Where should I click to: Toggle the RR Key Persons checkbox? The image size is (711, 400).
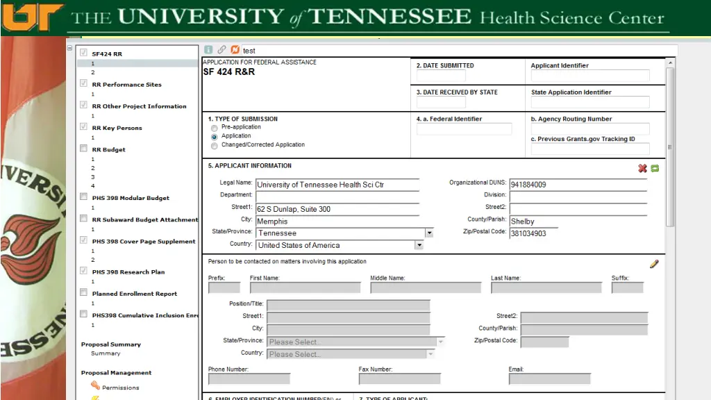(83, 126)
